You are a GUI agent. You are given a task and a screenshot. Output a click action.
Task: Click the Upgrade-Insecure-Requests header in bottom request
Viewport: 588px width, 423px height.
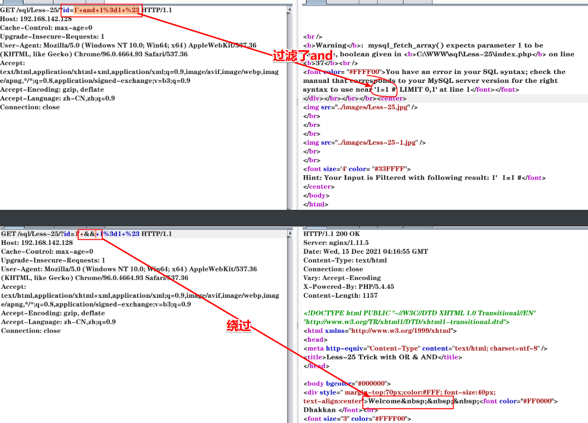52,260
